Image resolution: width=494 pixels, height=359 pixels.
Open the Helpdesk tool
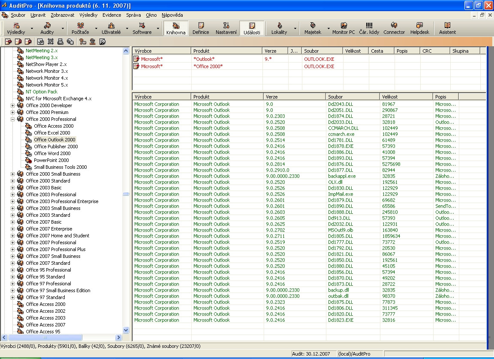420,28
